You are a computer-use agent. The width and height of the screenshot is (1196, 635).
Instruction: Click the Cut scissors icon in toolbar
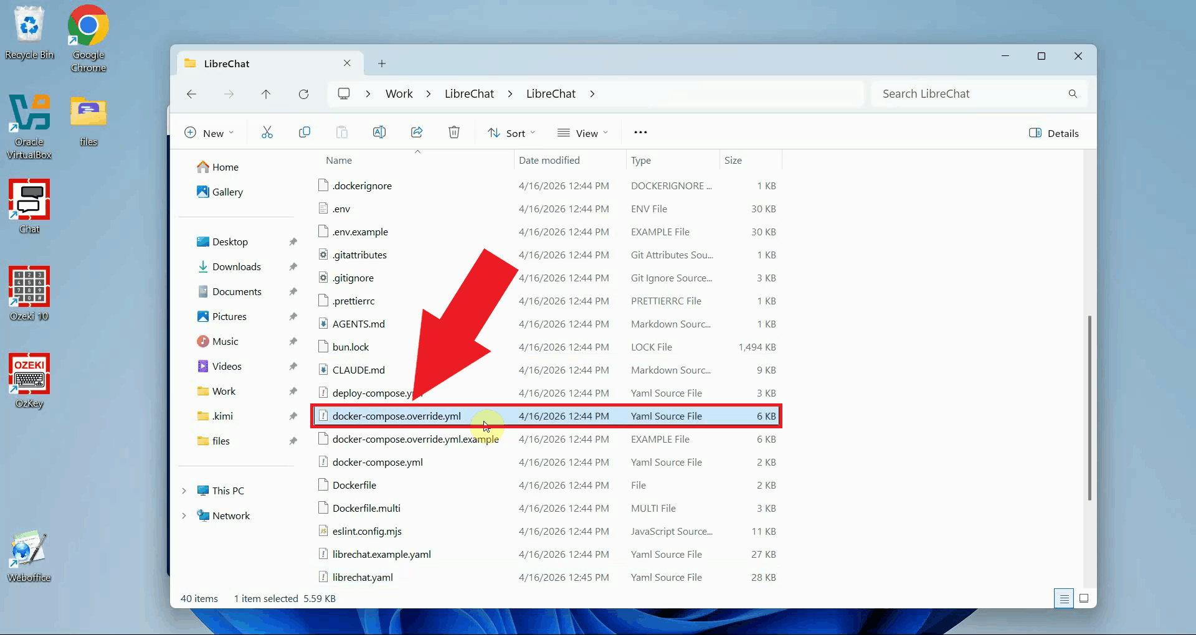coord(267,133)
